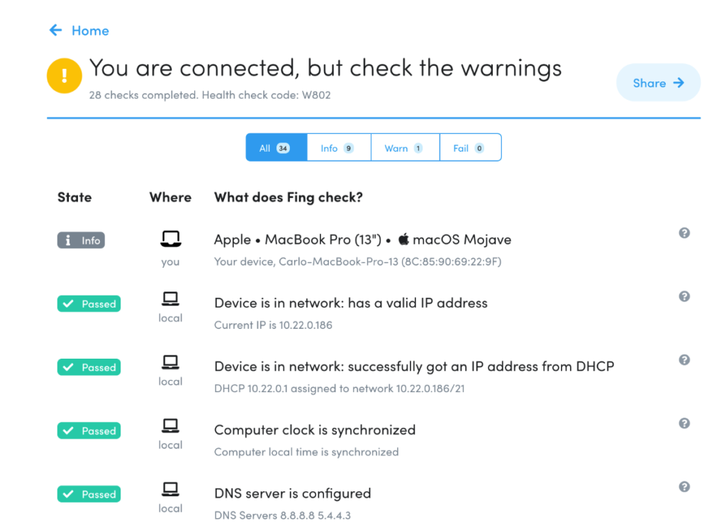Click the laptop icon labeled 'you'
The height and width of the screenshot is (531, 726).
pos(170,238)
